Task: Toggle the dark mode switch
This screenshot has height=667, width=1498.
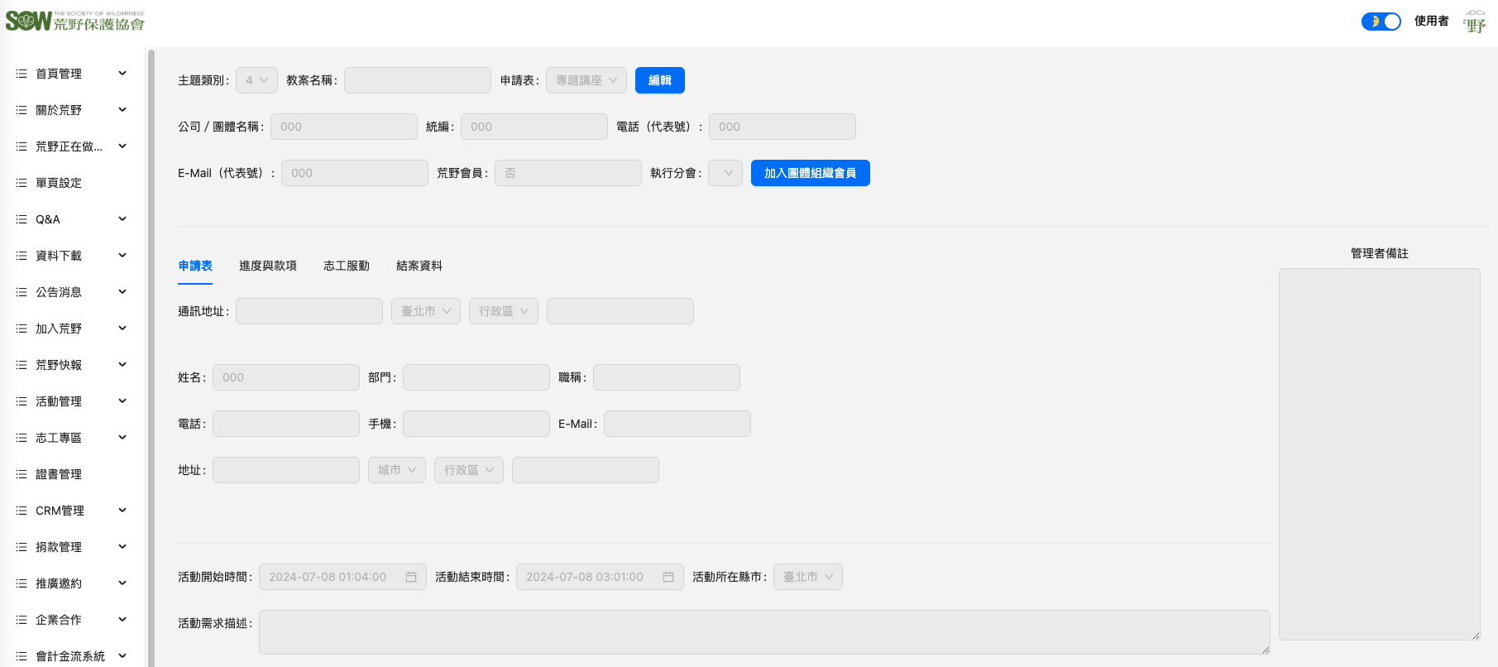Action: coord(1381,22)
